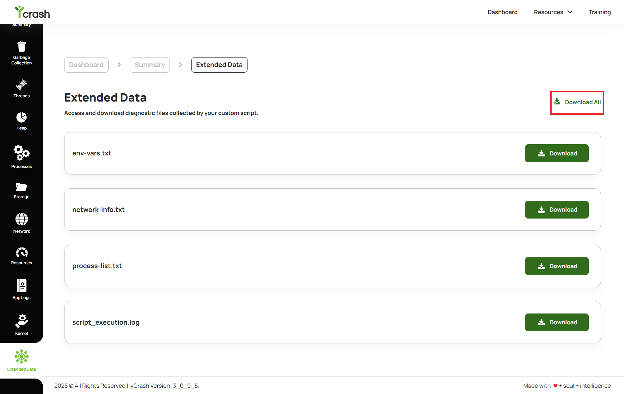This screenshot has height=394, width=626.
Task: Click the Dashboard breadcrumb
Action: [86, 65]
